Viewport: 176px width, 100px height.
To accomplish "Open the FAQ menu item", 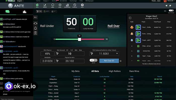I will pyautogui.click(x=81, y=1).
